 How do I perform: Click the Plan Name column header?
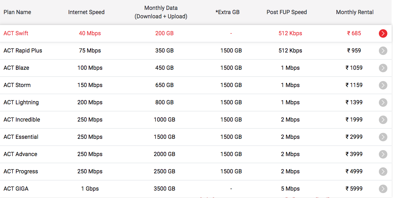click(17, 12)
